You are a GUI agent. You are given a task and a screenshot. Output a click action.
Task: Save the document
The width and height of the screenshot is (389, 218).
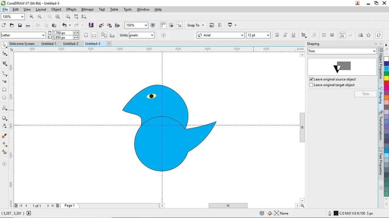pyautogui.click(x=20, y=25)
